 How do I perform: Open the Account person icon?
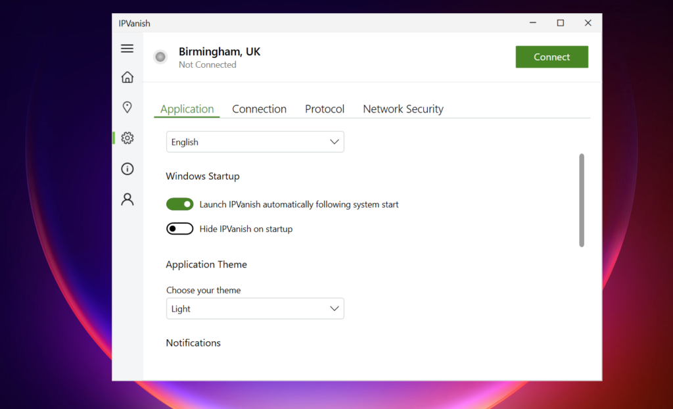point(127,199)
